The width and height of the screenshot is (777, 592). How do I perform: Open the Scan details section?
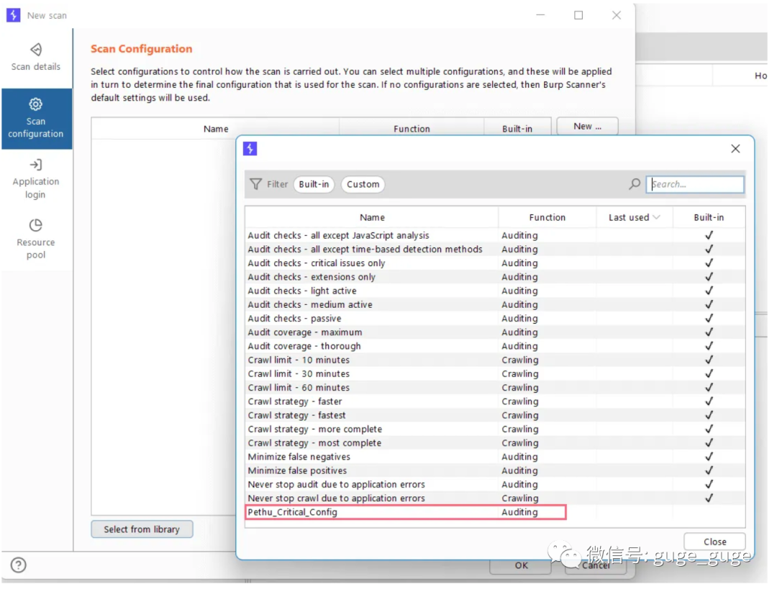click(36, 58)
